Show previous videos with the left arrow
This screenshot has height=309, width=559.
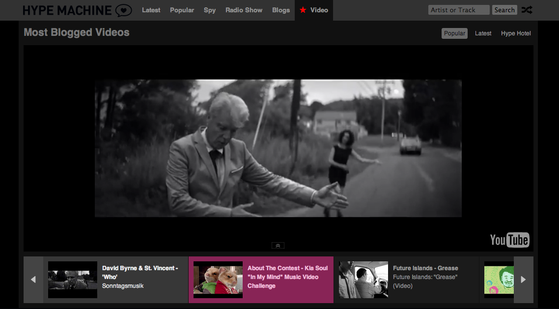coord(33,280)
